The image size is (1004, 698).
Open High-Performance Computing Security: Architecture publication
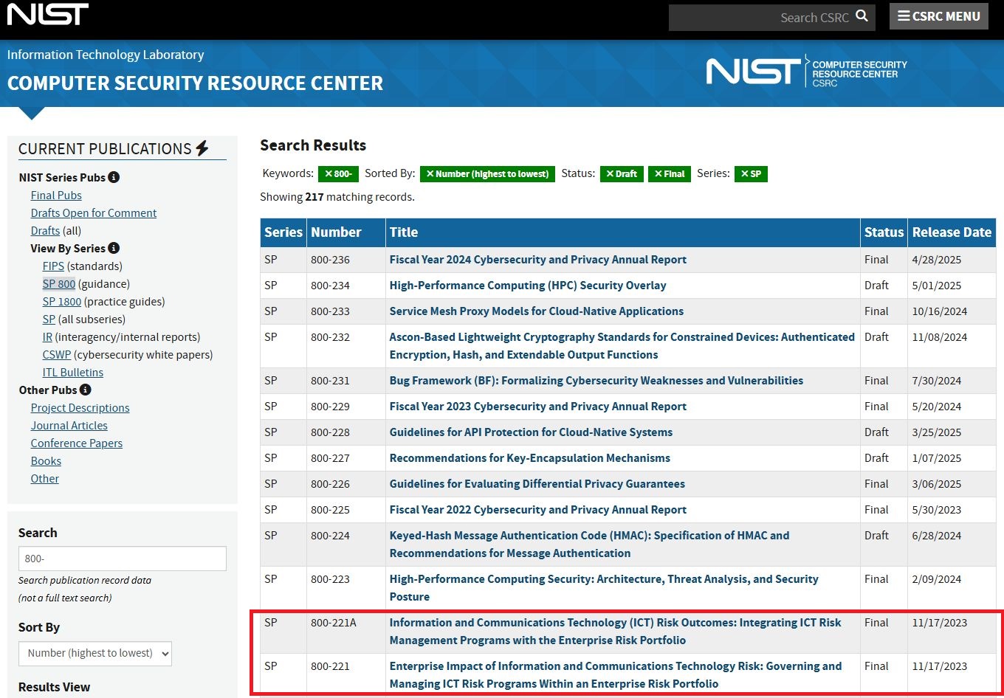click(604, 588)
